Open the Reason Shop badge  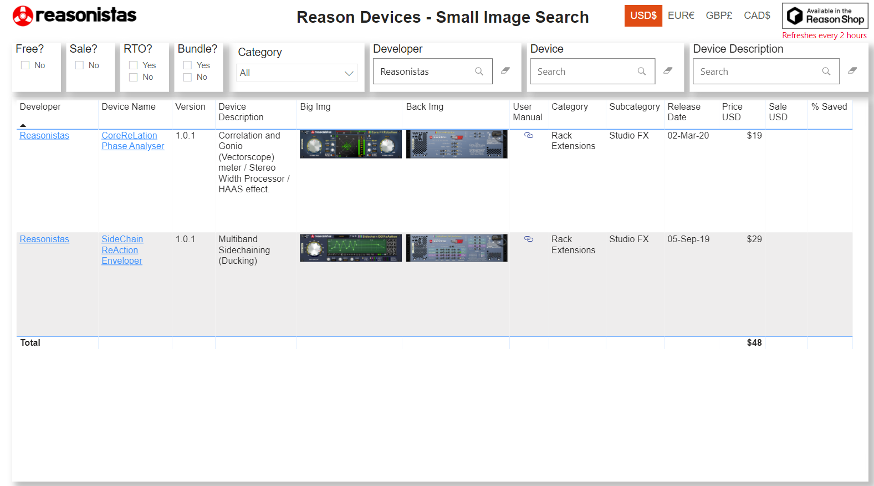click(825, 16)
